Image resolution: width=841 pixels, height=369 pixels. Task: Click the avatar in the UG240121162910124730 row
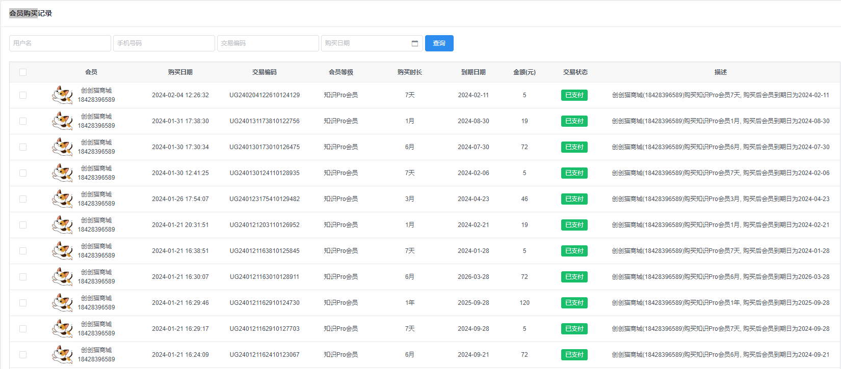(x=62, y=303)
